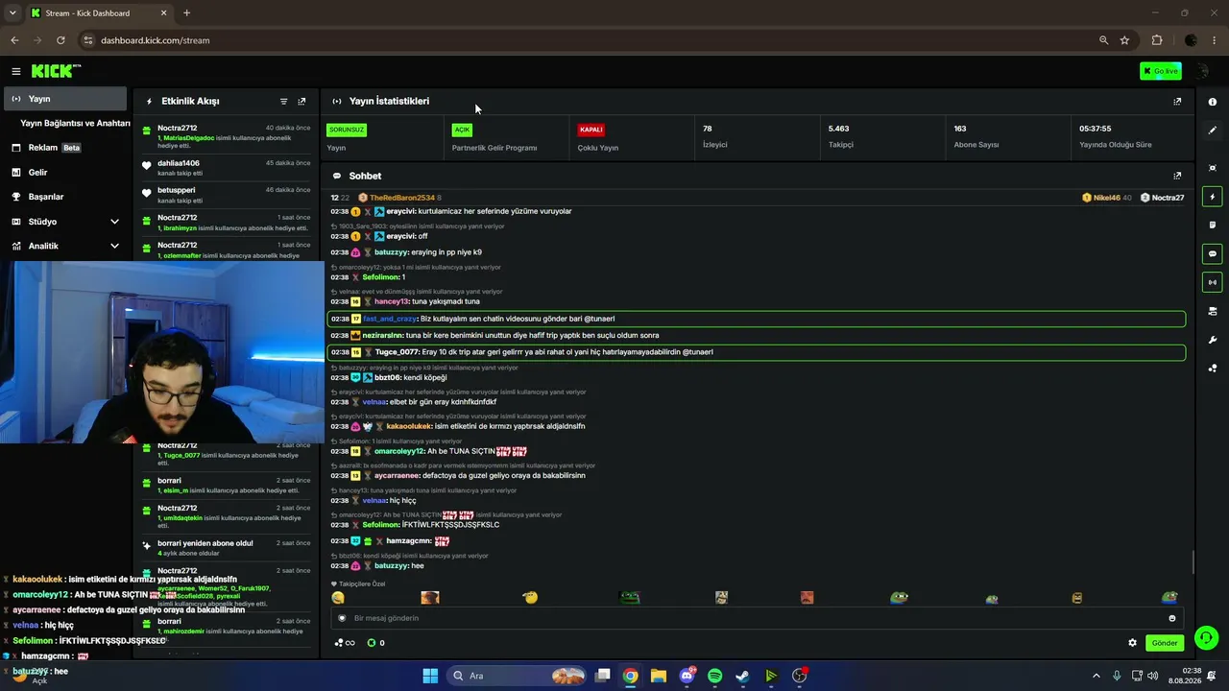Click the chat scrollbar thumb
Image resolution: width=1229 pixels, height=691 pixels.
point(1193,563)
